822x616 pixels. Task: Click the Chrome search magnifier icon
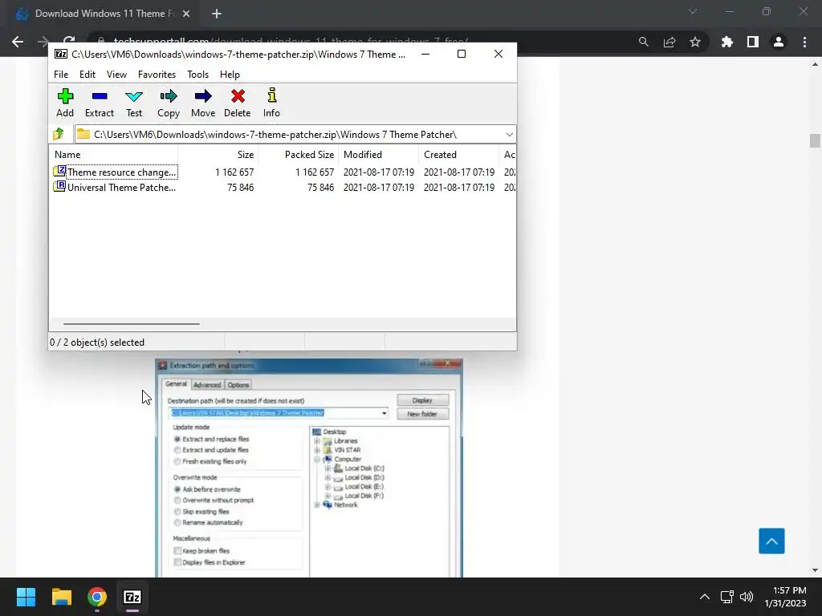643,42
